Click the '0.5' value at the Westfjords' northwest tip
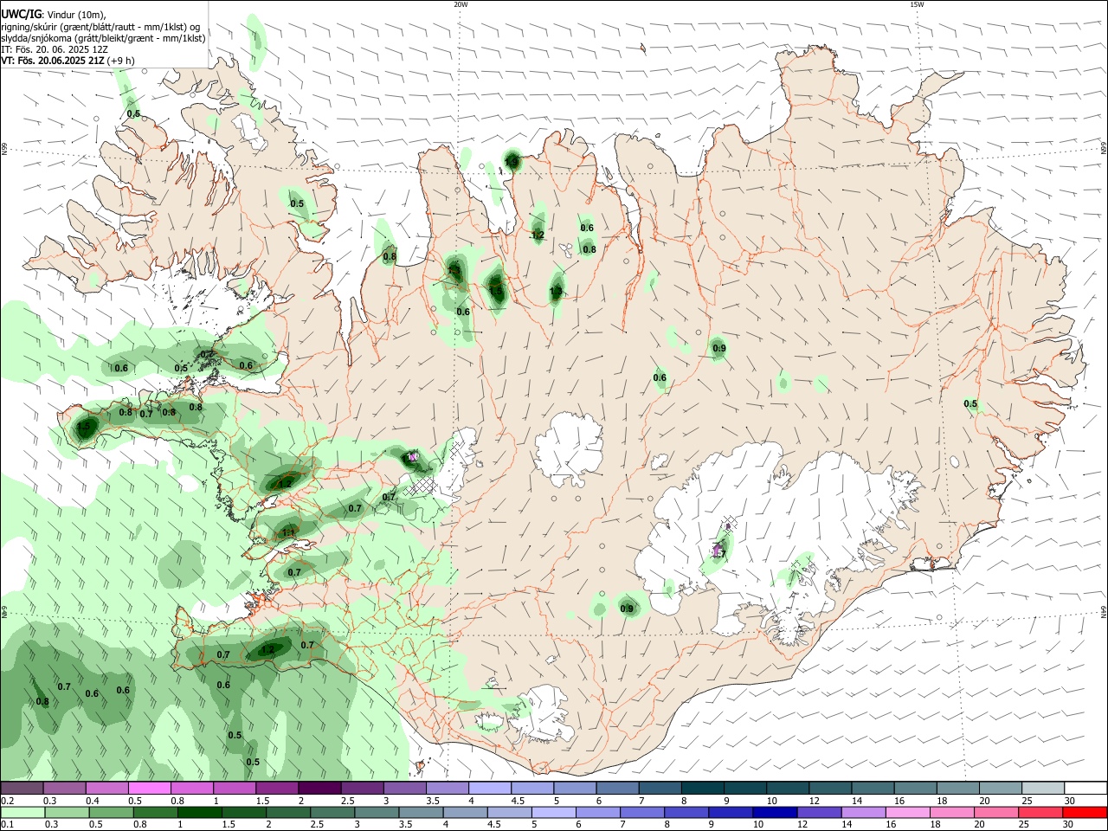 (x=133, y=114)
